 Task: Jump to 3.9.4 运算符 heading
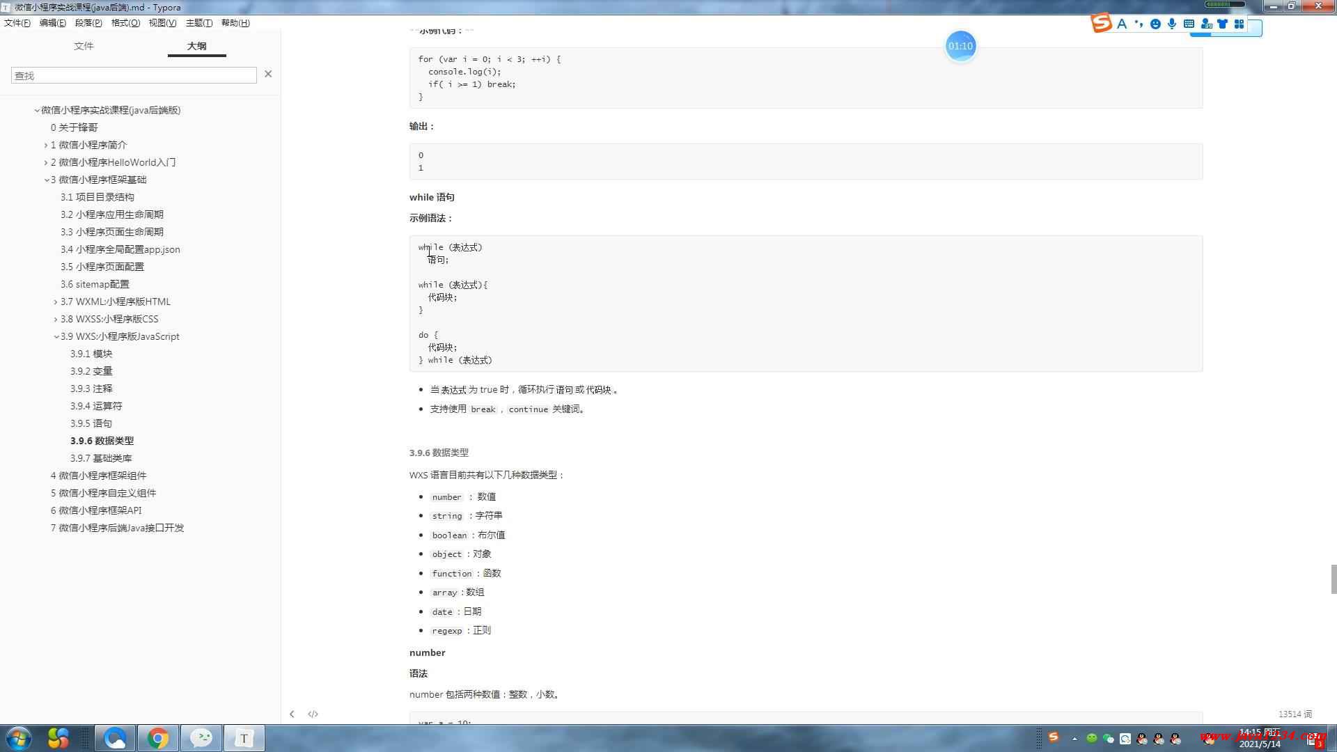click(x=96, y=406)
